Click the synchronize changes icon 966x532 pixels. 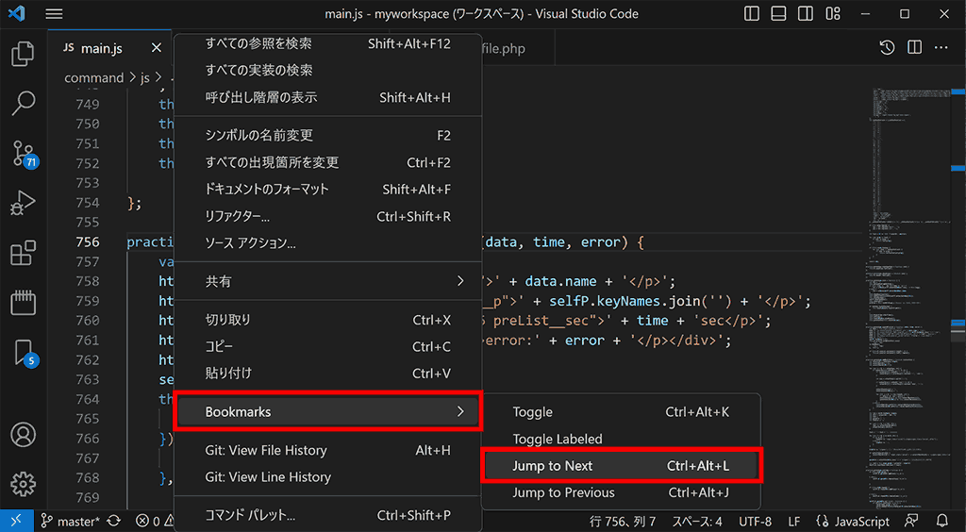114,522
